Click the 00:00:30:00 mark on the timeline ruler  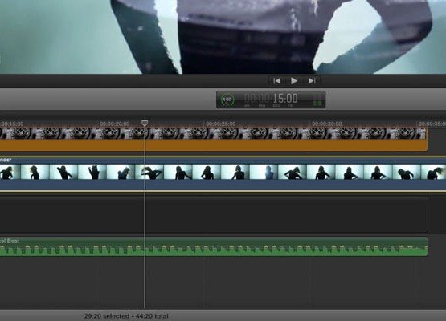pos(327,124)
